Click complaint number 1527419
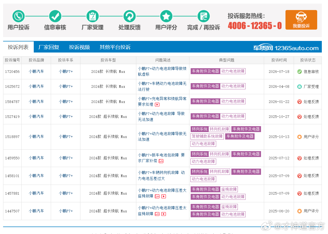This screenshot has height=234, width=328. [12, 117]
